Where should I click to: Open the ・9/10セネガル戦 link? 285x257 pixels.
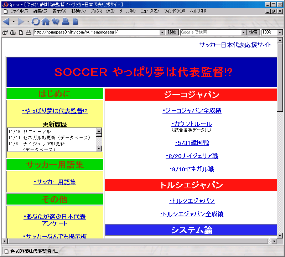[x=192, y=169]
